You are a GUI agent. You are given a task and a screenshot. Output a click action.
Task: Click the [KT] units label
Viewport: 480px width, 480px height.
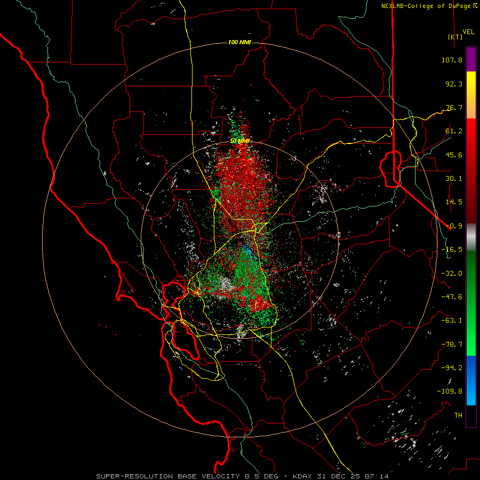tap(455, 37)
